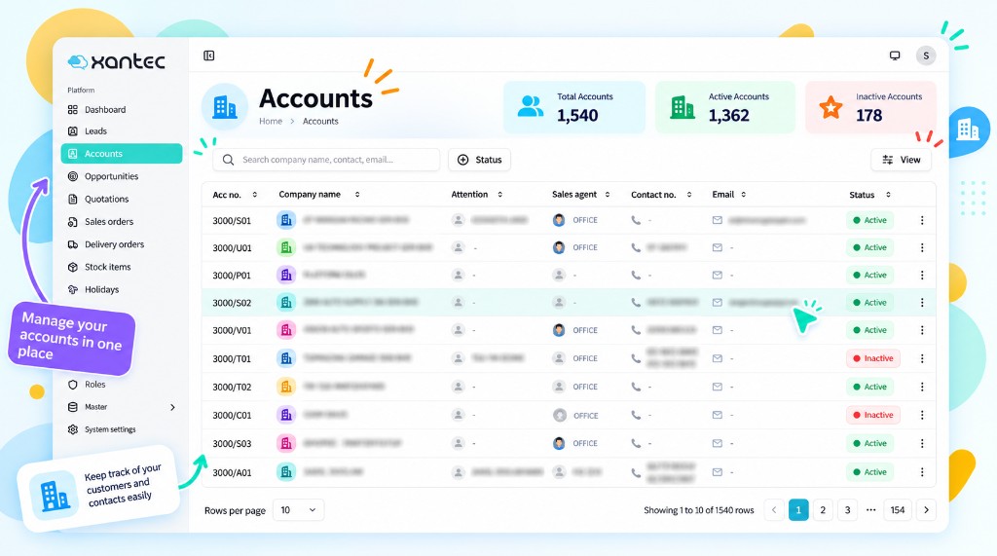Expand the Master submenu chevron
This screenshot has width=997, height=556.
tap(172, 407)
